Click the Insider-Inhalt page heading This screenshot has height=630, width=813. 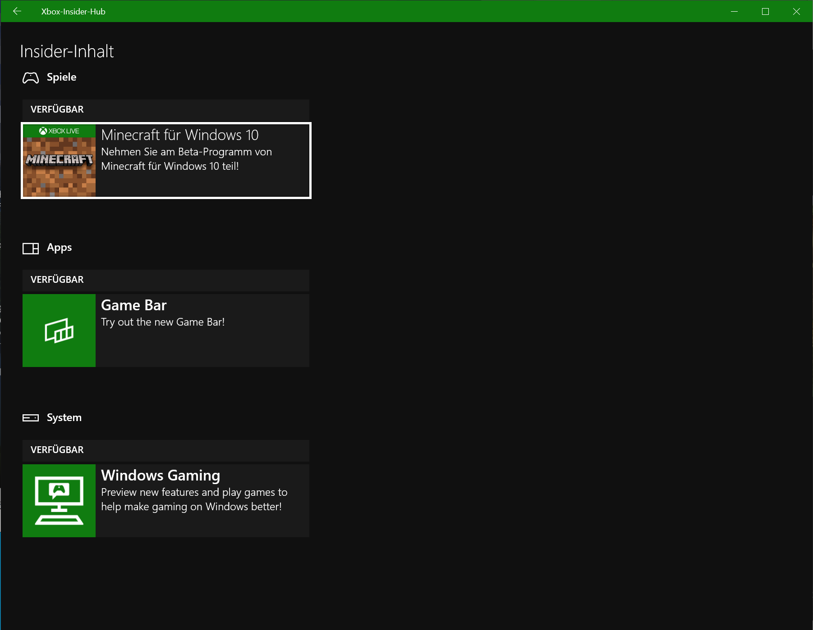click(x=67, y=51)
